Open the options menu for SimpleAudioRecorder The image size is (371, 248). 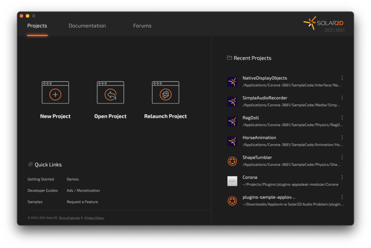342,98
